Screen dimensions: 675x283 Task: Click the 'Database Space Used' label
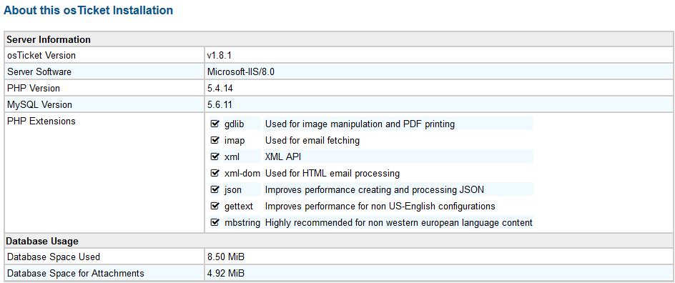point(54,257)
